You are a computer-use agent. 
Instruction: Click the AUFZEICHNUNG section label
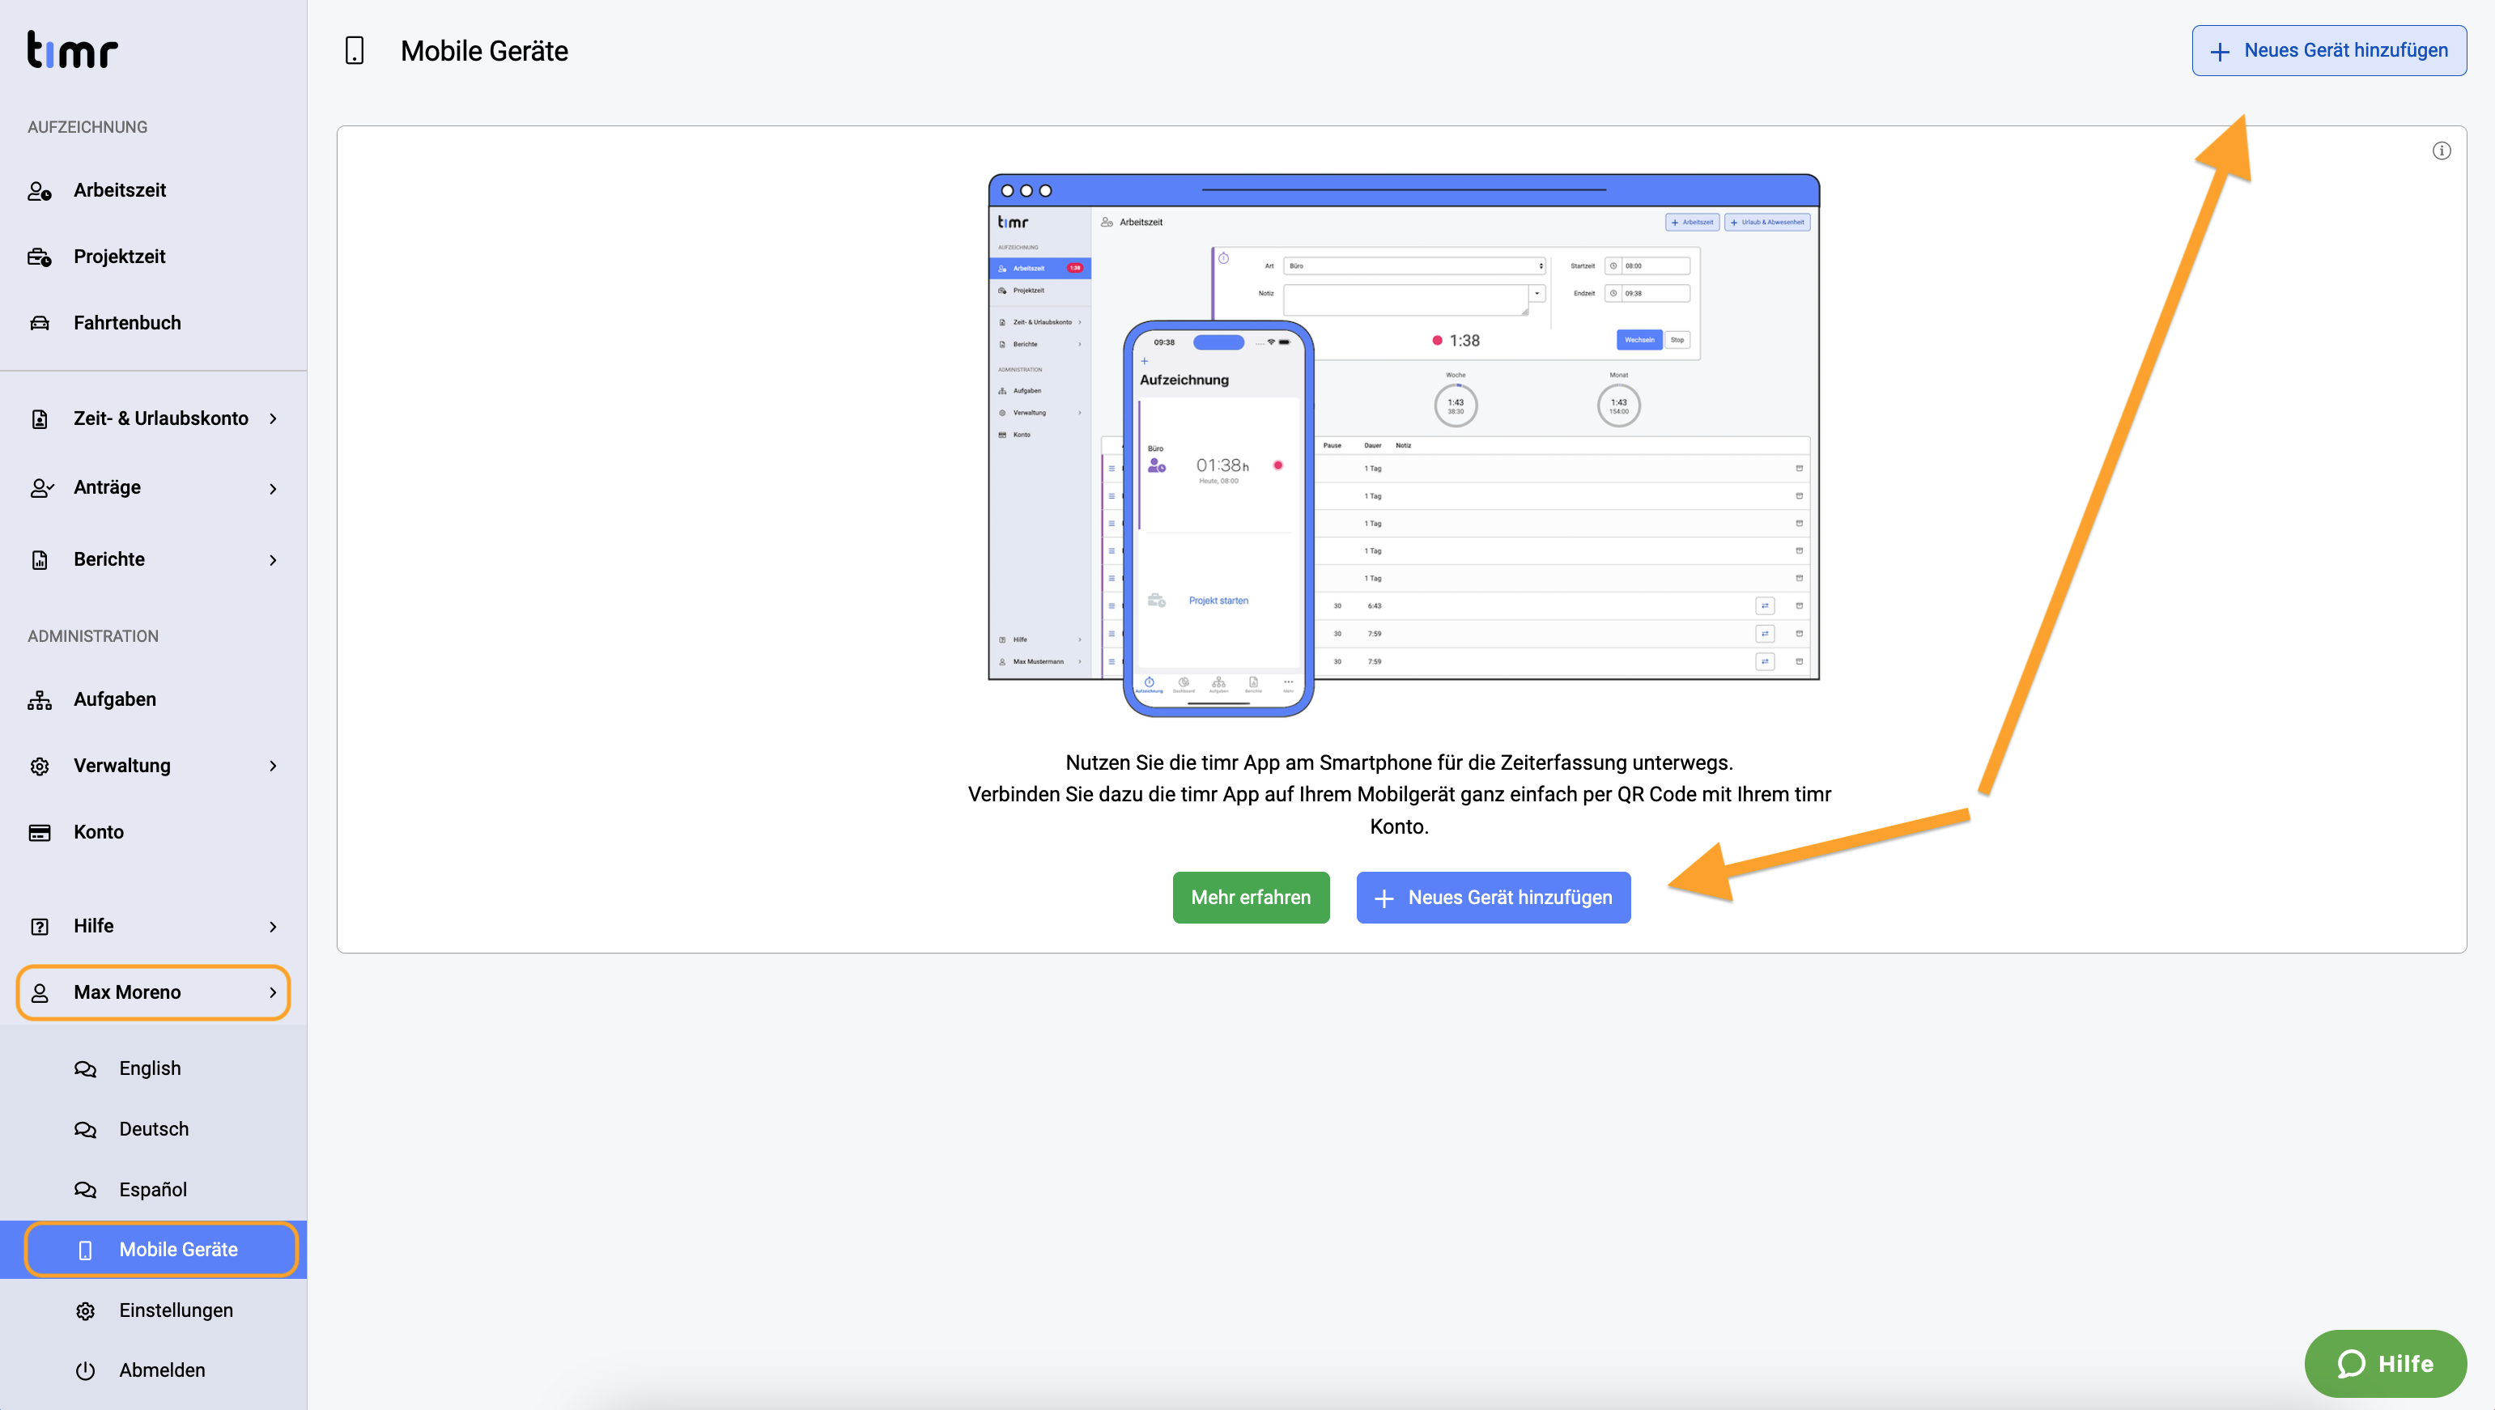(87, 127)
